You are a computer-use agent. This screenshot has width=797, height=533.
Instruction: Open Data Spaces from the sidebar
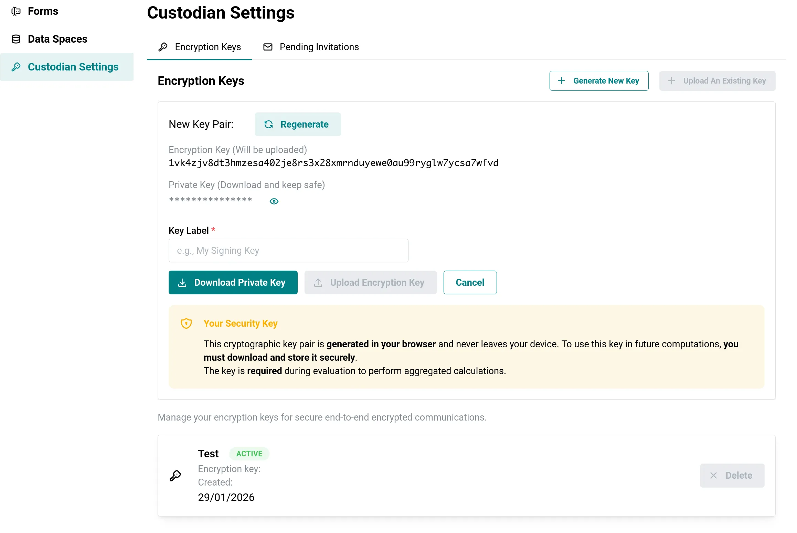coord(57,39)
